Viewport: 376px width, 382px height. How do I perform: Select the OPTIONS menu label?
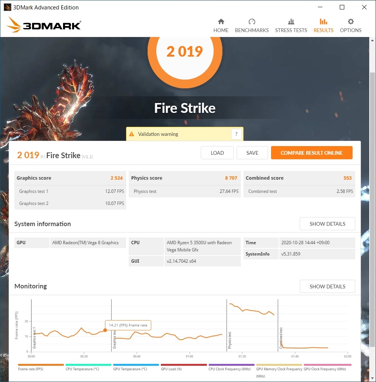coord(350,30)
